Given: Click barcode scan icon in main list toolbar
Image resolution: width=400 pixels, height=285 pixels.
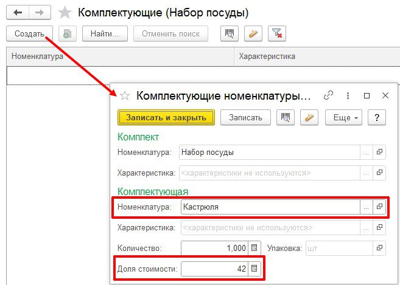Looking at the screenshot, I should pos(229,33).
